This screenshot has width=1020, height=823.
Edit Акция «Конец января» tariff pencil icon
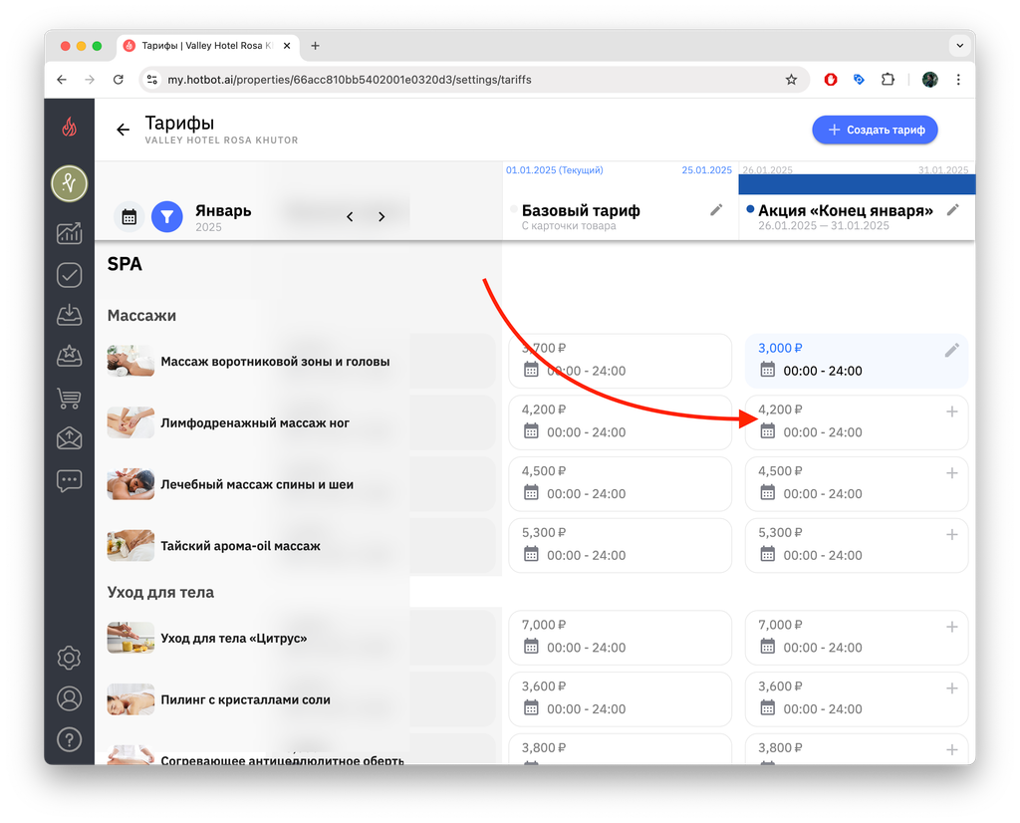(x=953, y=209)
